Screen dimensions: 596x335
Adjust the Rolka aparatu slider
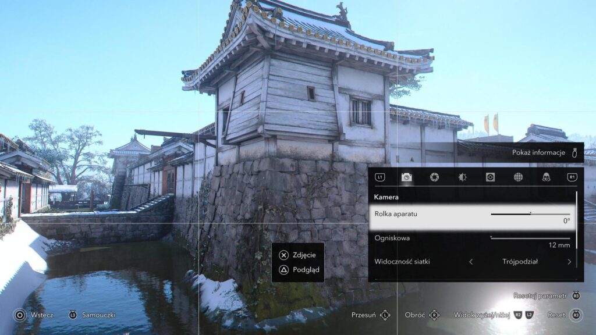[530, 214]
